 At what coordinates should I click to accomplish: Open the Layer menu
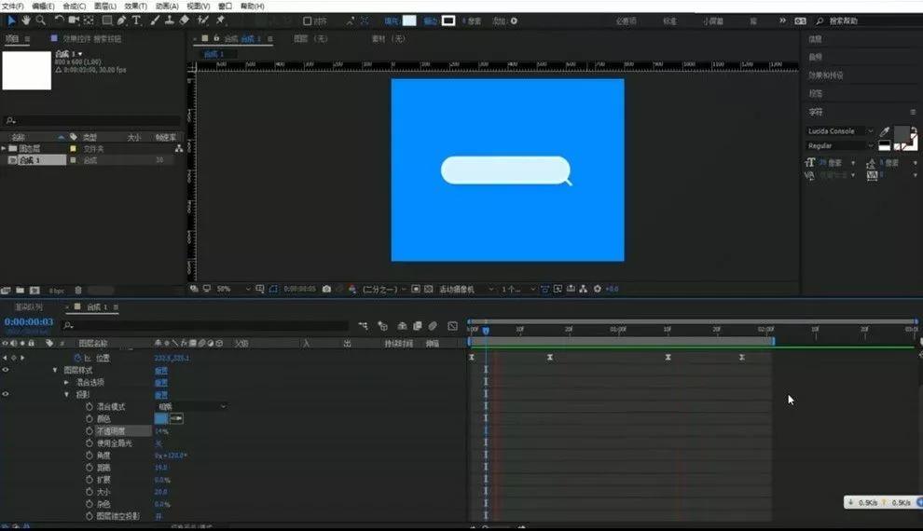(x=105, y=6)
